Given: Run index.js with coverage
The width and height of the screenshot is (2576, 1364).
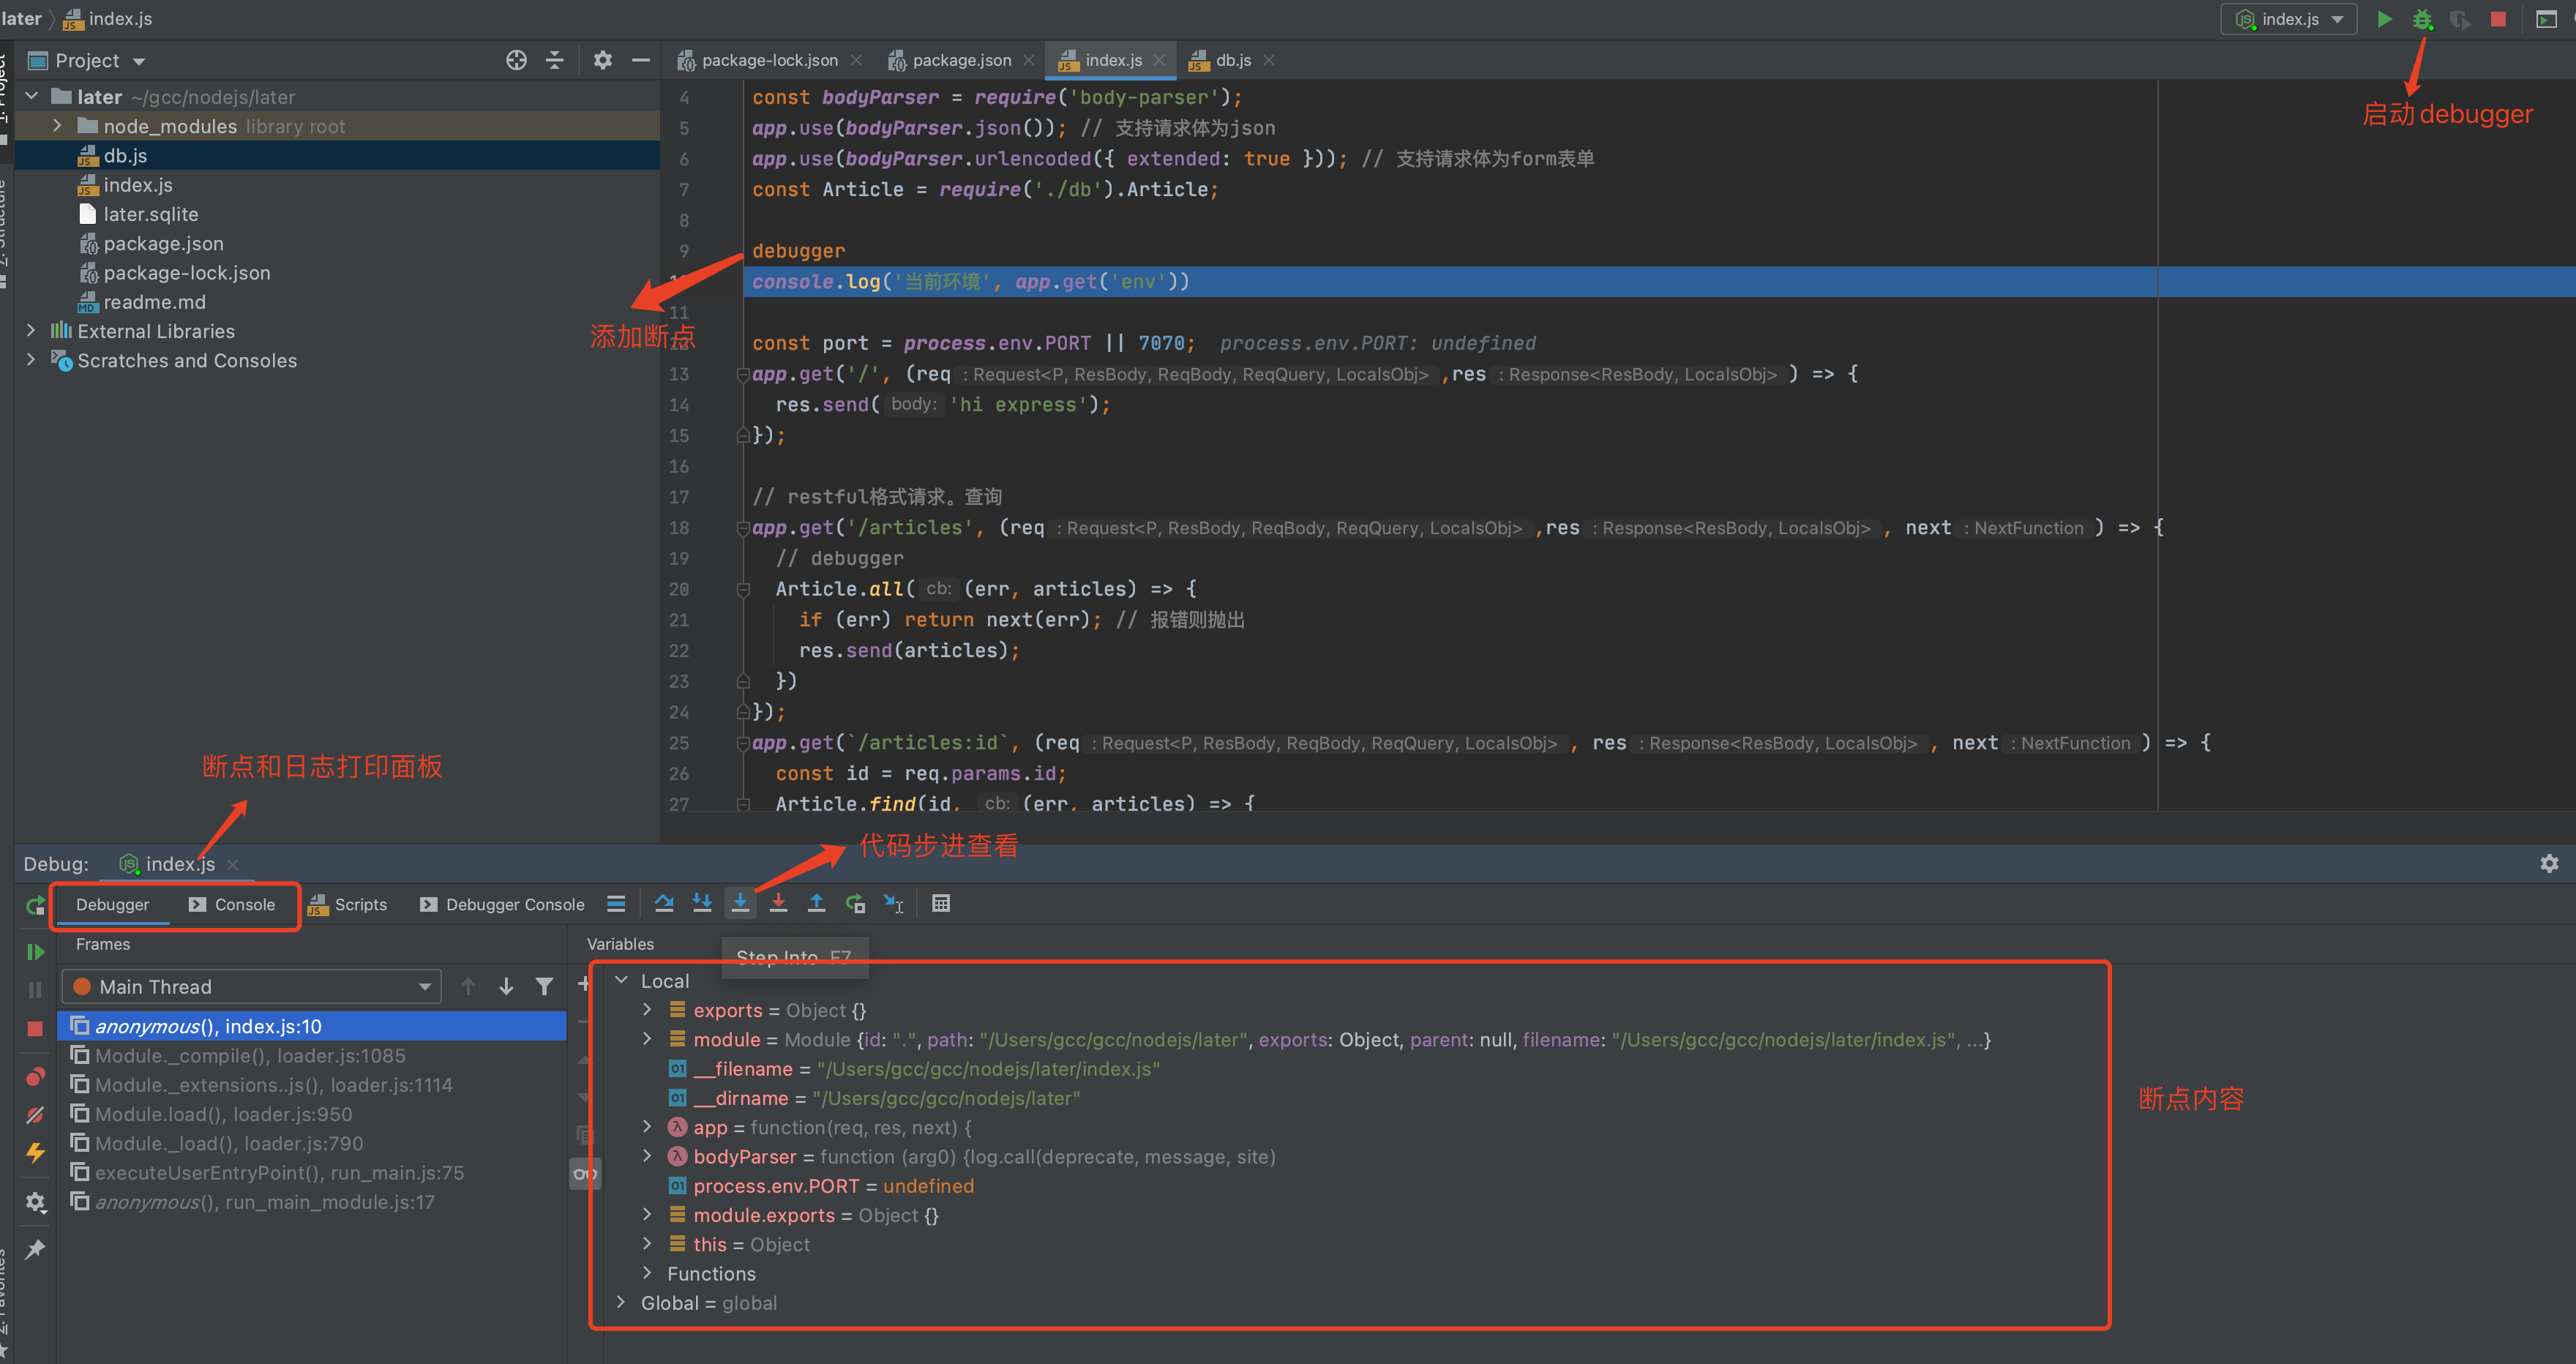Looking at the screenshot, I should (2460, 19).
